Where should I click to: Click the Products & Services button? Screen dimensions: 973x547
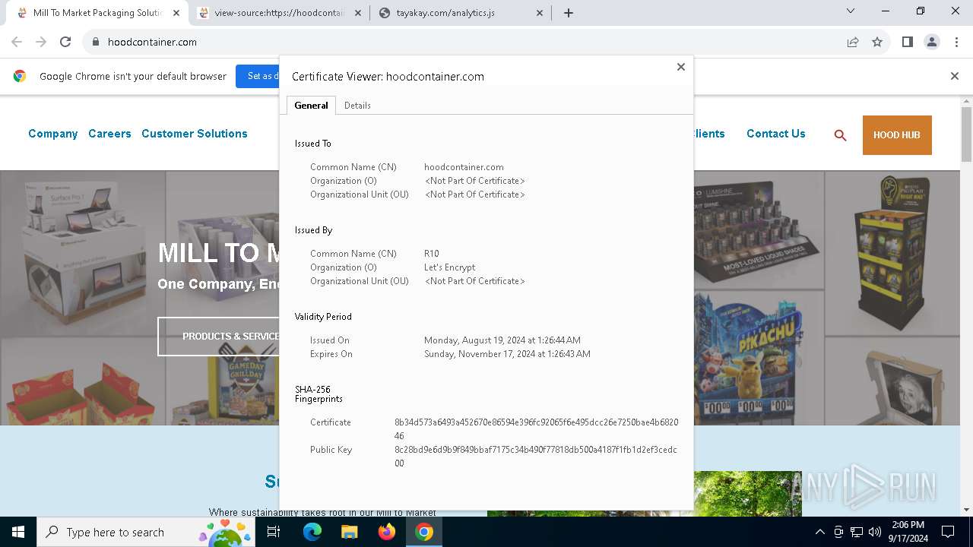(219, 336)
